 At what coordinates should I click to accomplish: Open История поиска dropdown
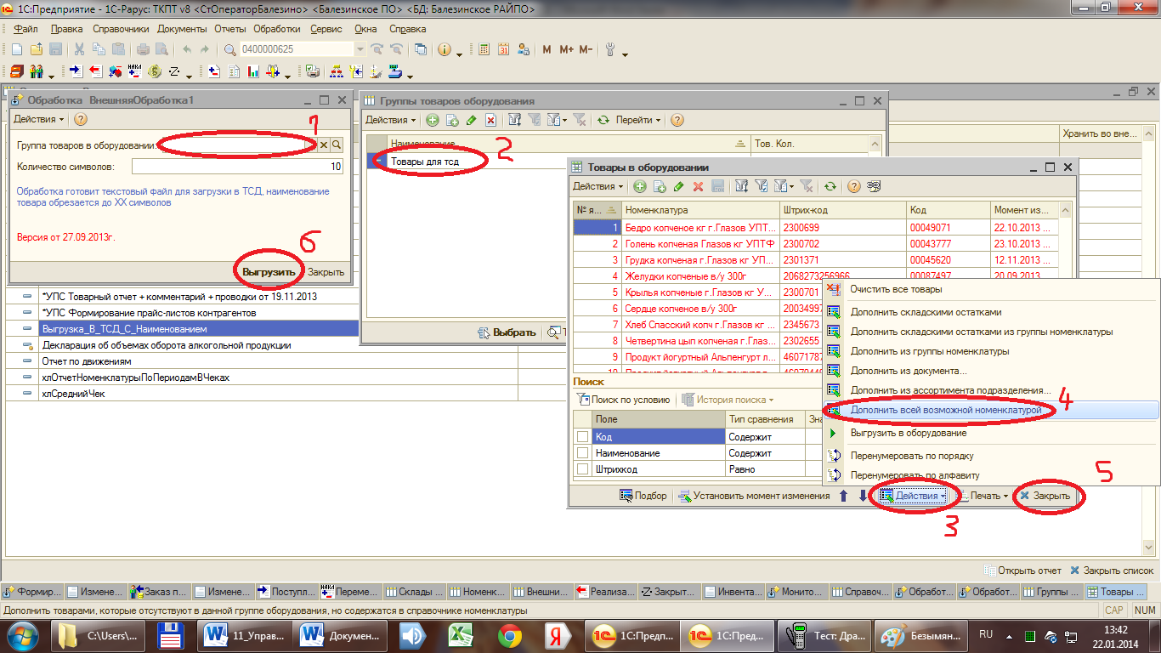(x=728, y=400)
